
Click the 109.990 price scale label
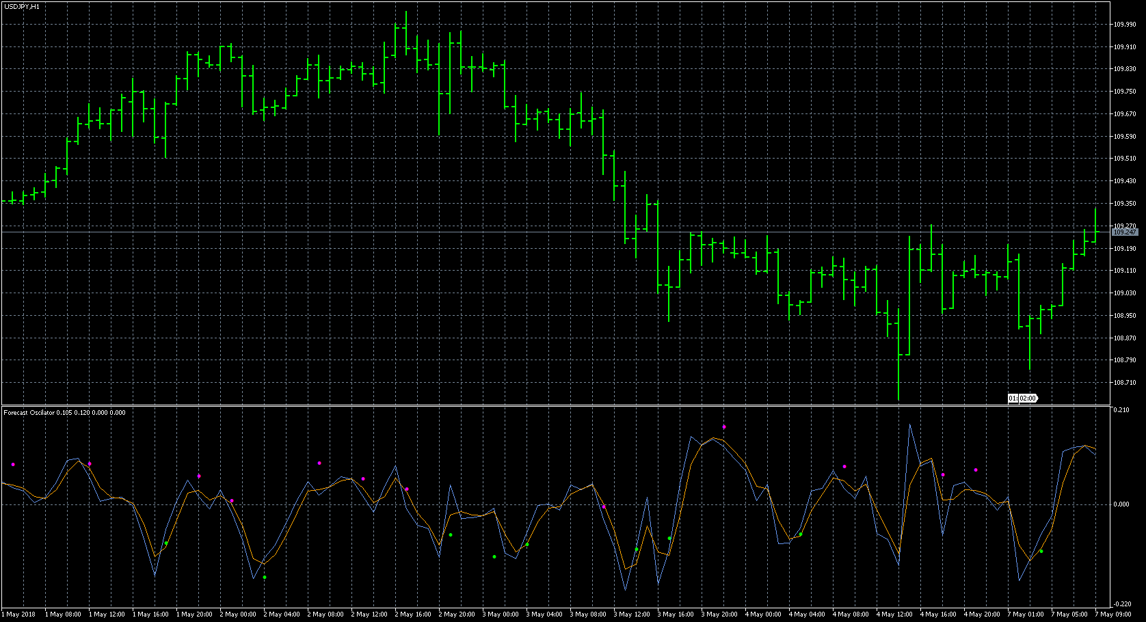1124,25
